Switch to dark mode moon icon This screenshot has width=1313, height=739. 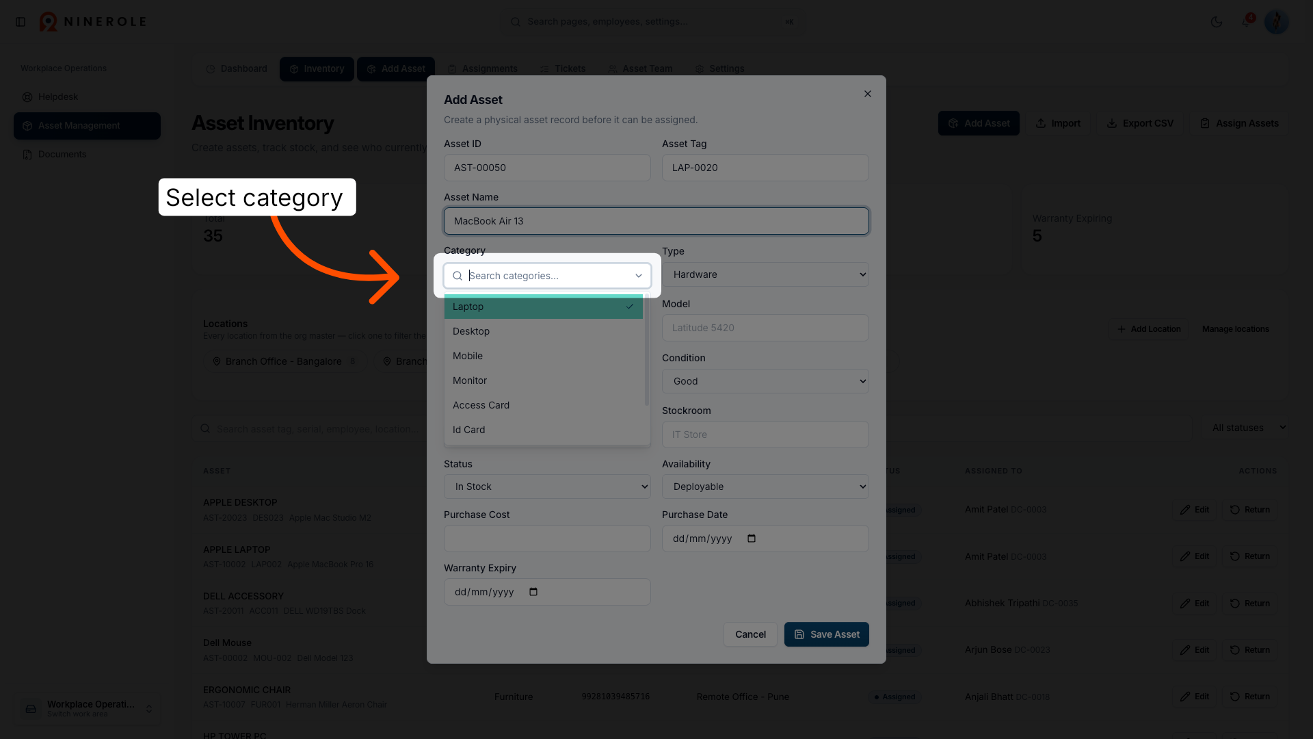click(x=1216, y=22)
